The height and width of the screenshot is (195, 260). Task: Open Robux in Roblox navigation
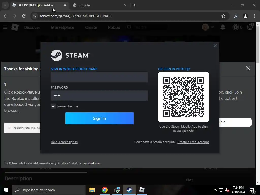point(114,27)
